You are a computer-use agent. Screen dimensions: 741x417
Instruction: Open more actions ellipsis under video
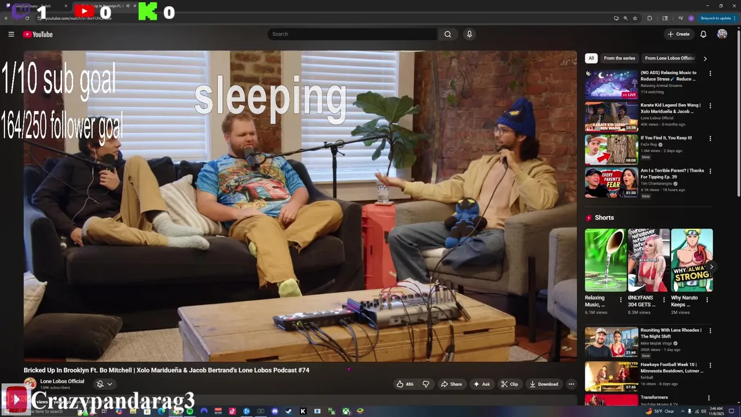[x=571, y=384]
